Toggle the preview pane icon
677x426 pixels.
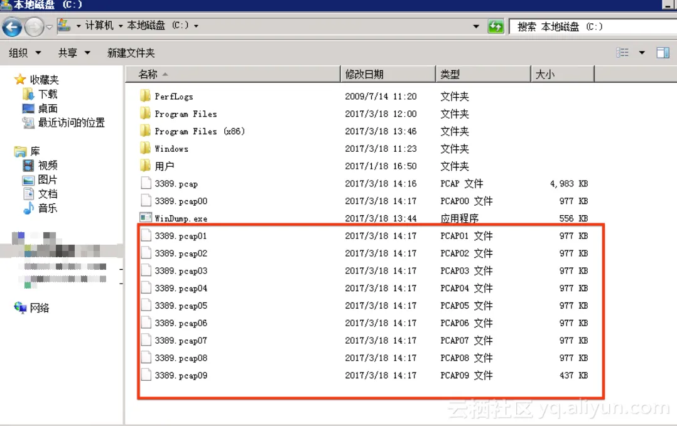(663, 53)
